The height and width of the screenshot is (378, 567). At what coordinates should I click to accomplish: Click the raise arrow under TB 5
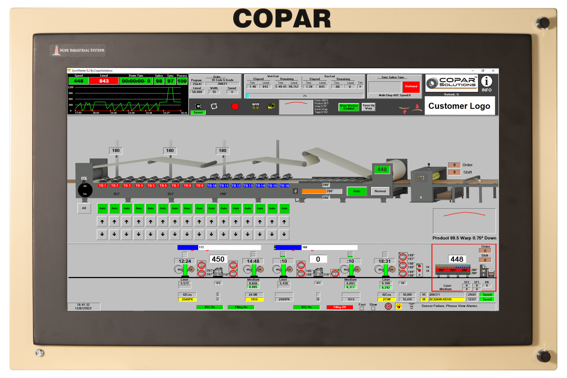click(151, 222)
